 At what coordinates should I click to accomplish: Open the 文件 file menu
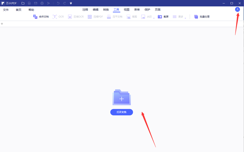pyautogui.click(x=6, y=10)
